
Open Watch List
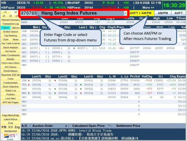pyautogui.click(x=11, y=90)
